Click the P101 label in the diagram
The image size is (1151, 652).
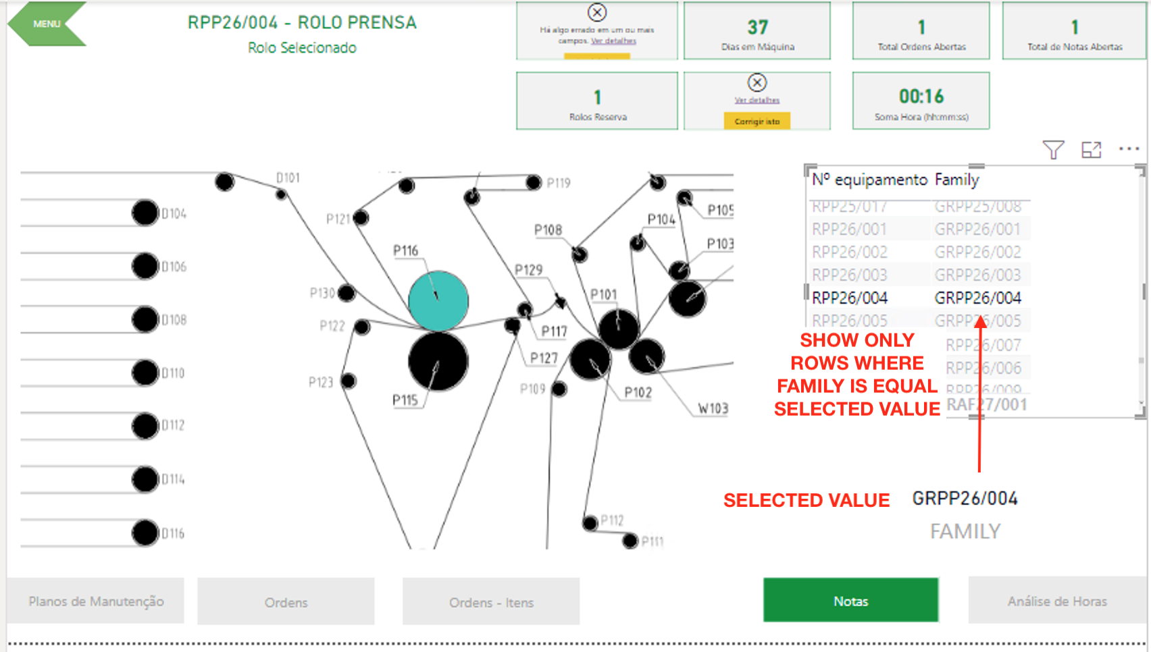603,294
